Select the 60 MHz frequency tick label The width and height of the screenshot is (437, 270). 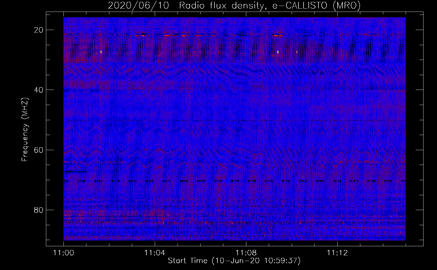[x=39, y=150]
